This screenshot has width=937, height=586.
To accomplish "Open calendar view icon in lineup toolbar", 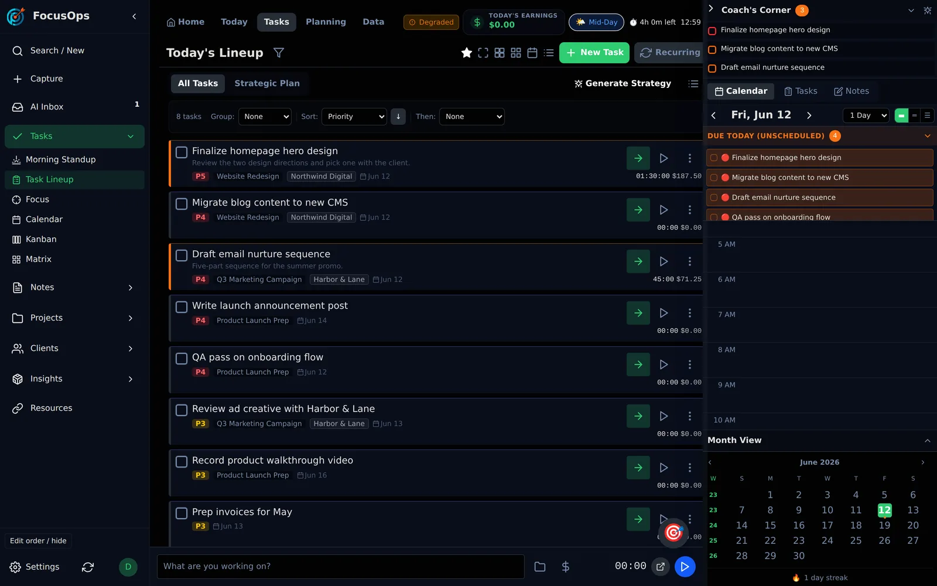I will click(x=532, y=53).
